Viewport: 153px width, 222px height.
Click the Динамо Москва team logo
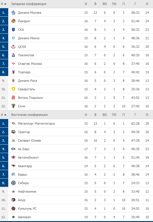point(13,13)
